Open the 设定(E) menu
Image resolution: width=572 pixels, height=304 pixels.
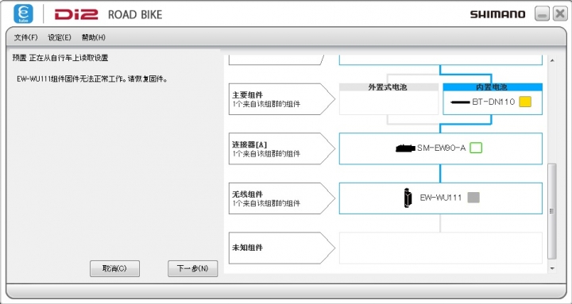[x=60, y=37]
